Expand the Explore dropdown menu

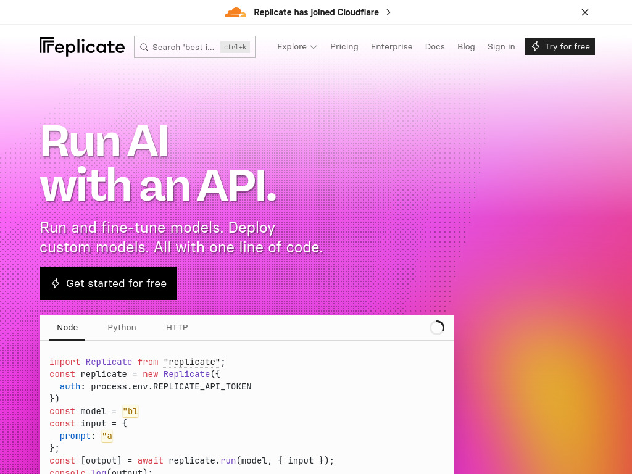297,47
